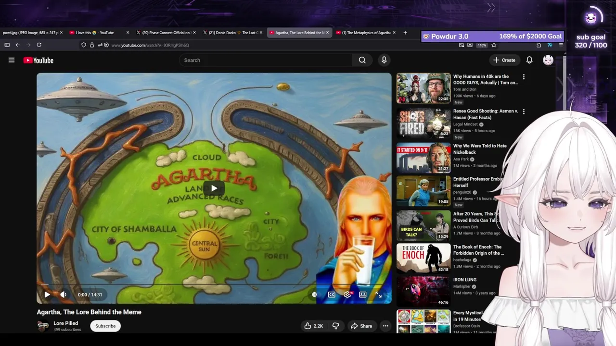Viewport: 616px width, 346px height.
Task: Mute the video with the speaker icon
Action: (x=63, y=295)
